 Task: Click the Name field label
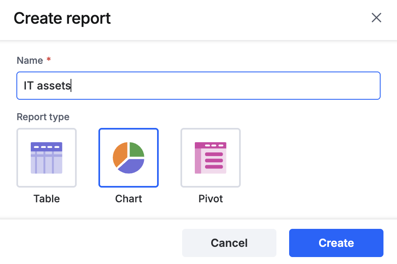coord(30,60)
